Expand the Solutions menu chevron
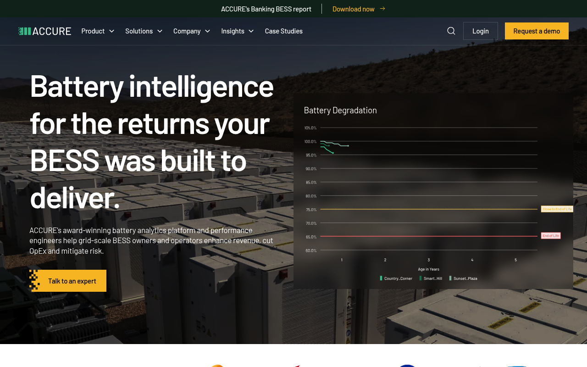 (160, 31)
